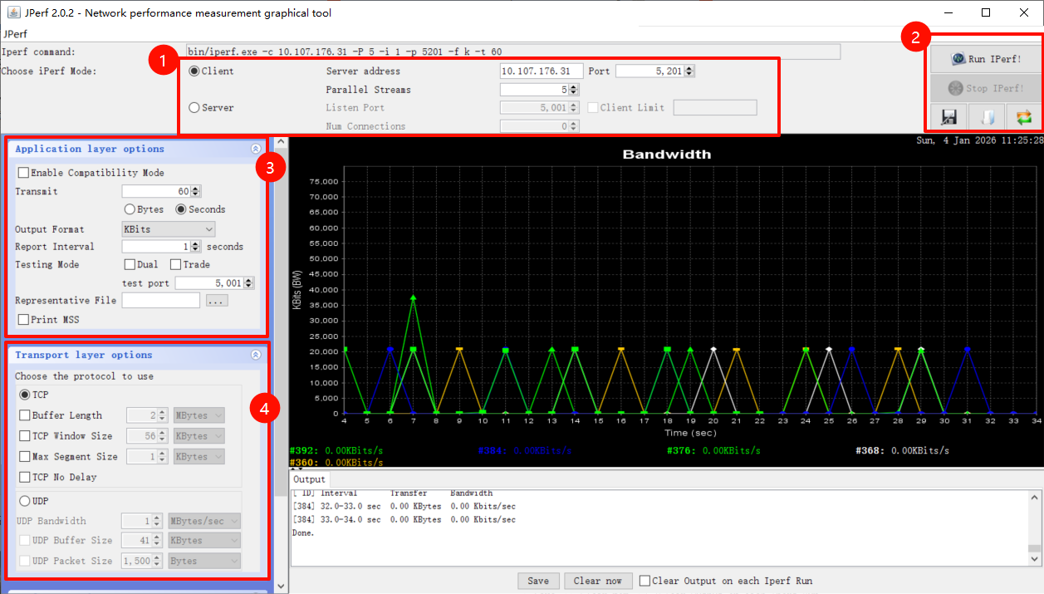The image size is (1044, 594).
Task: Click the up arrow of options panel scrollbar
Action: (x=281, y=142)
